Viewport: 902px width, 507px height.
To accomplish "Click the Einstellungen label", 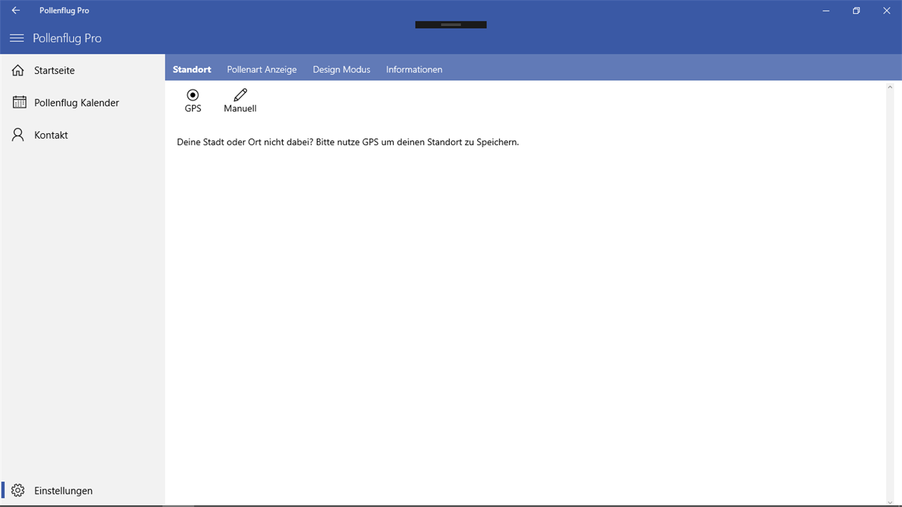I will point(63,491).
